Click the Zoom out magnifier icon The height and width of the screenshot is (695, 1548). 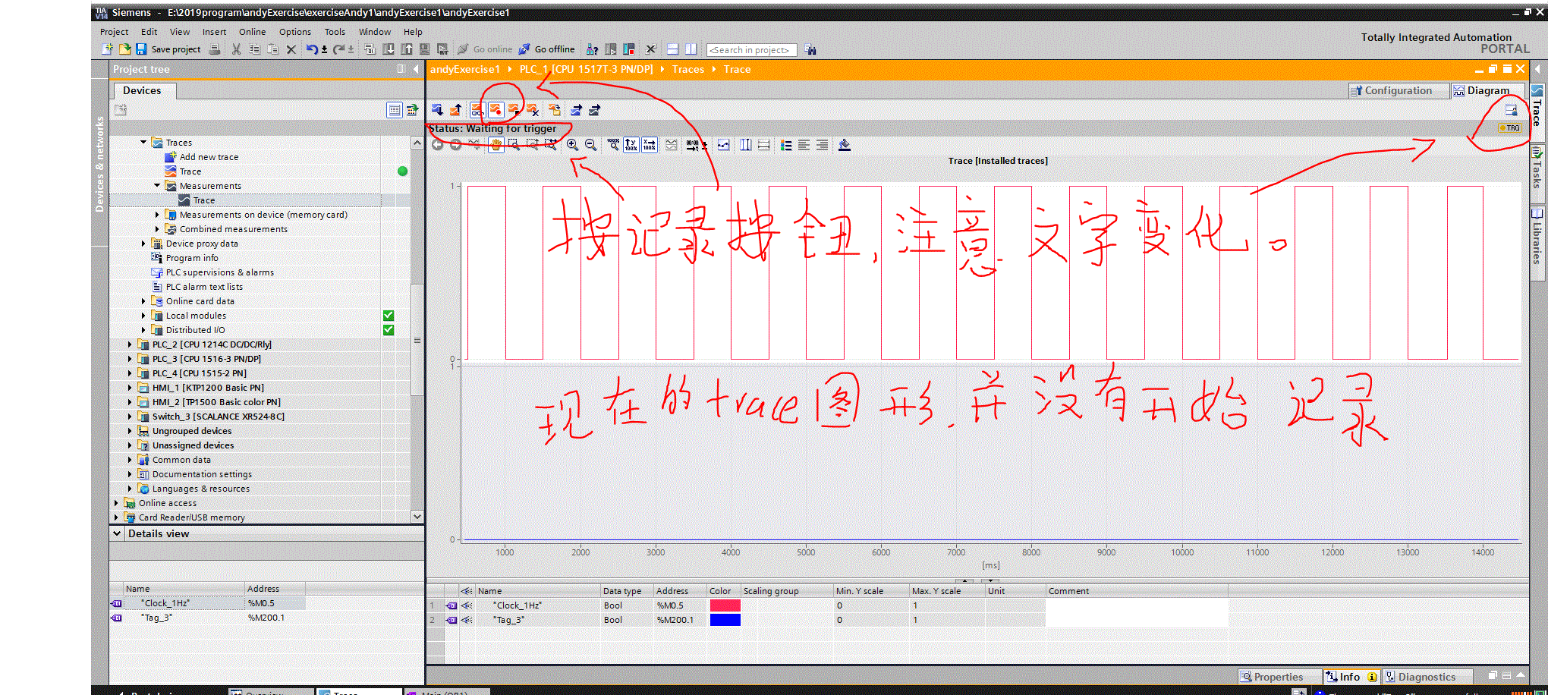click(591, 145)
